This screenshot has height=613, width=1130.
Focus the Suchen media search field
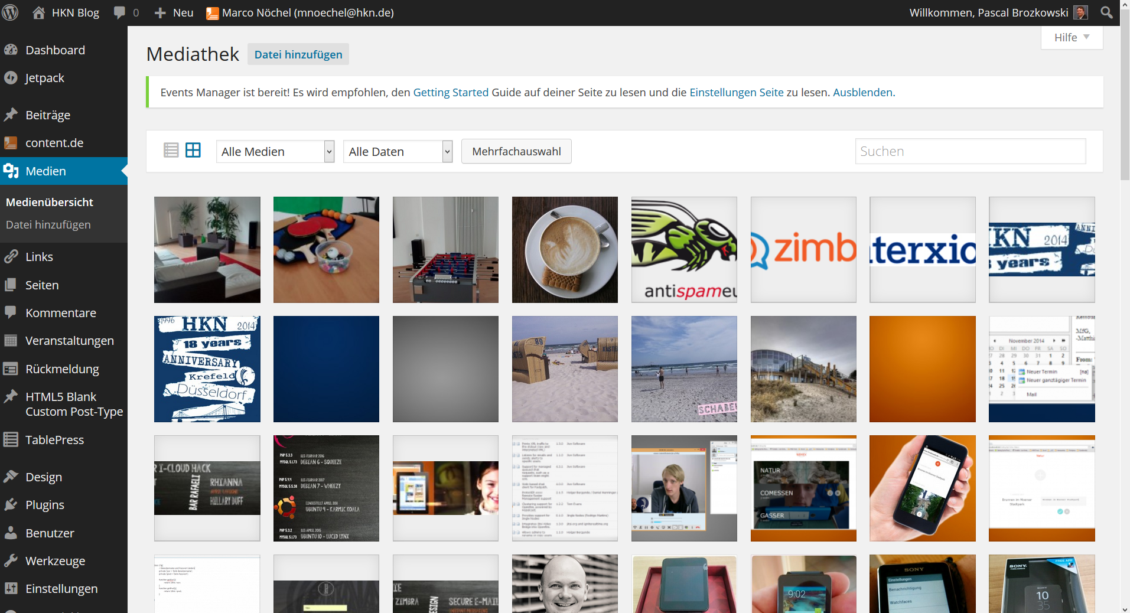(x=971, y=151)
